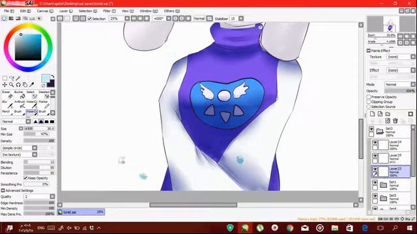Delete the selected layer with trash icon
The height and width of the screenshot is (234, 417).
[395, 121]
